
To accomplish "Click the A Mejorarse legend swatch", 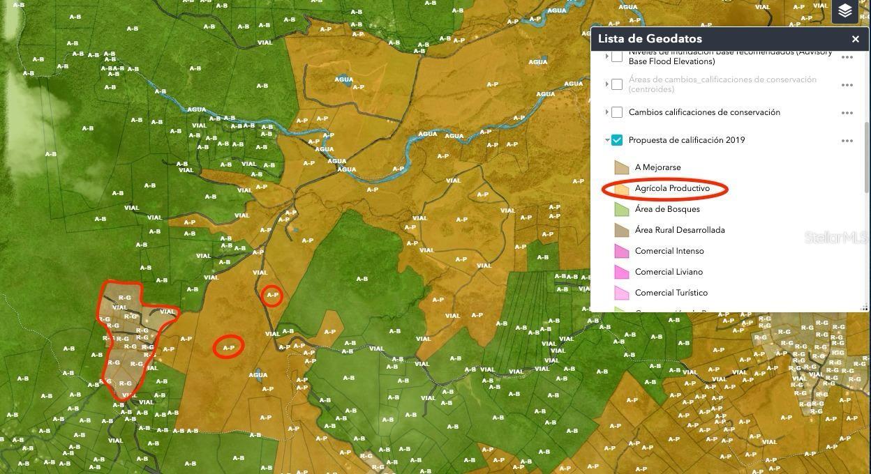I will (622, 167).
